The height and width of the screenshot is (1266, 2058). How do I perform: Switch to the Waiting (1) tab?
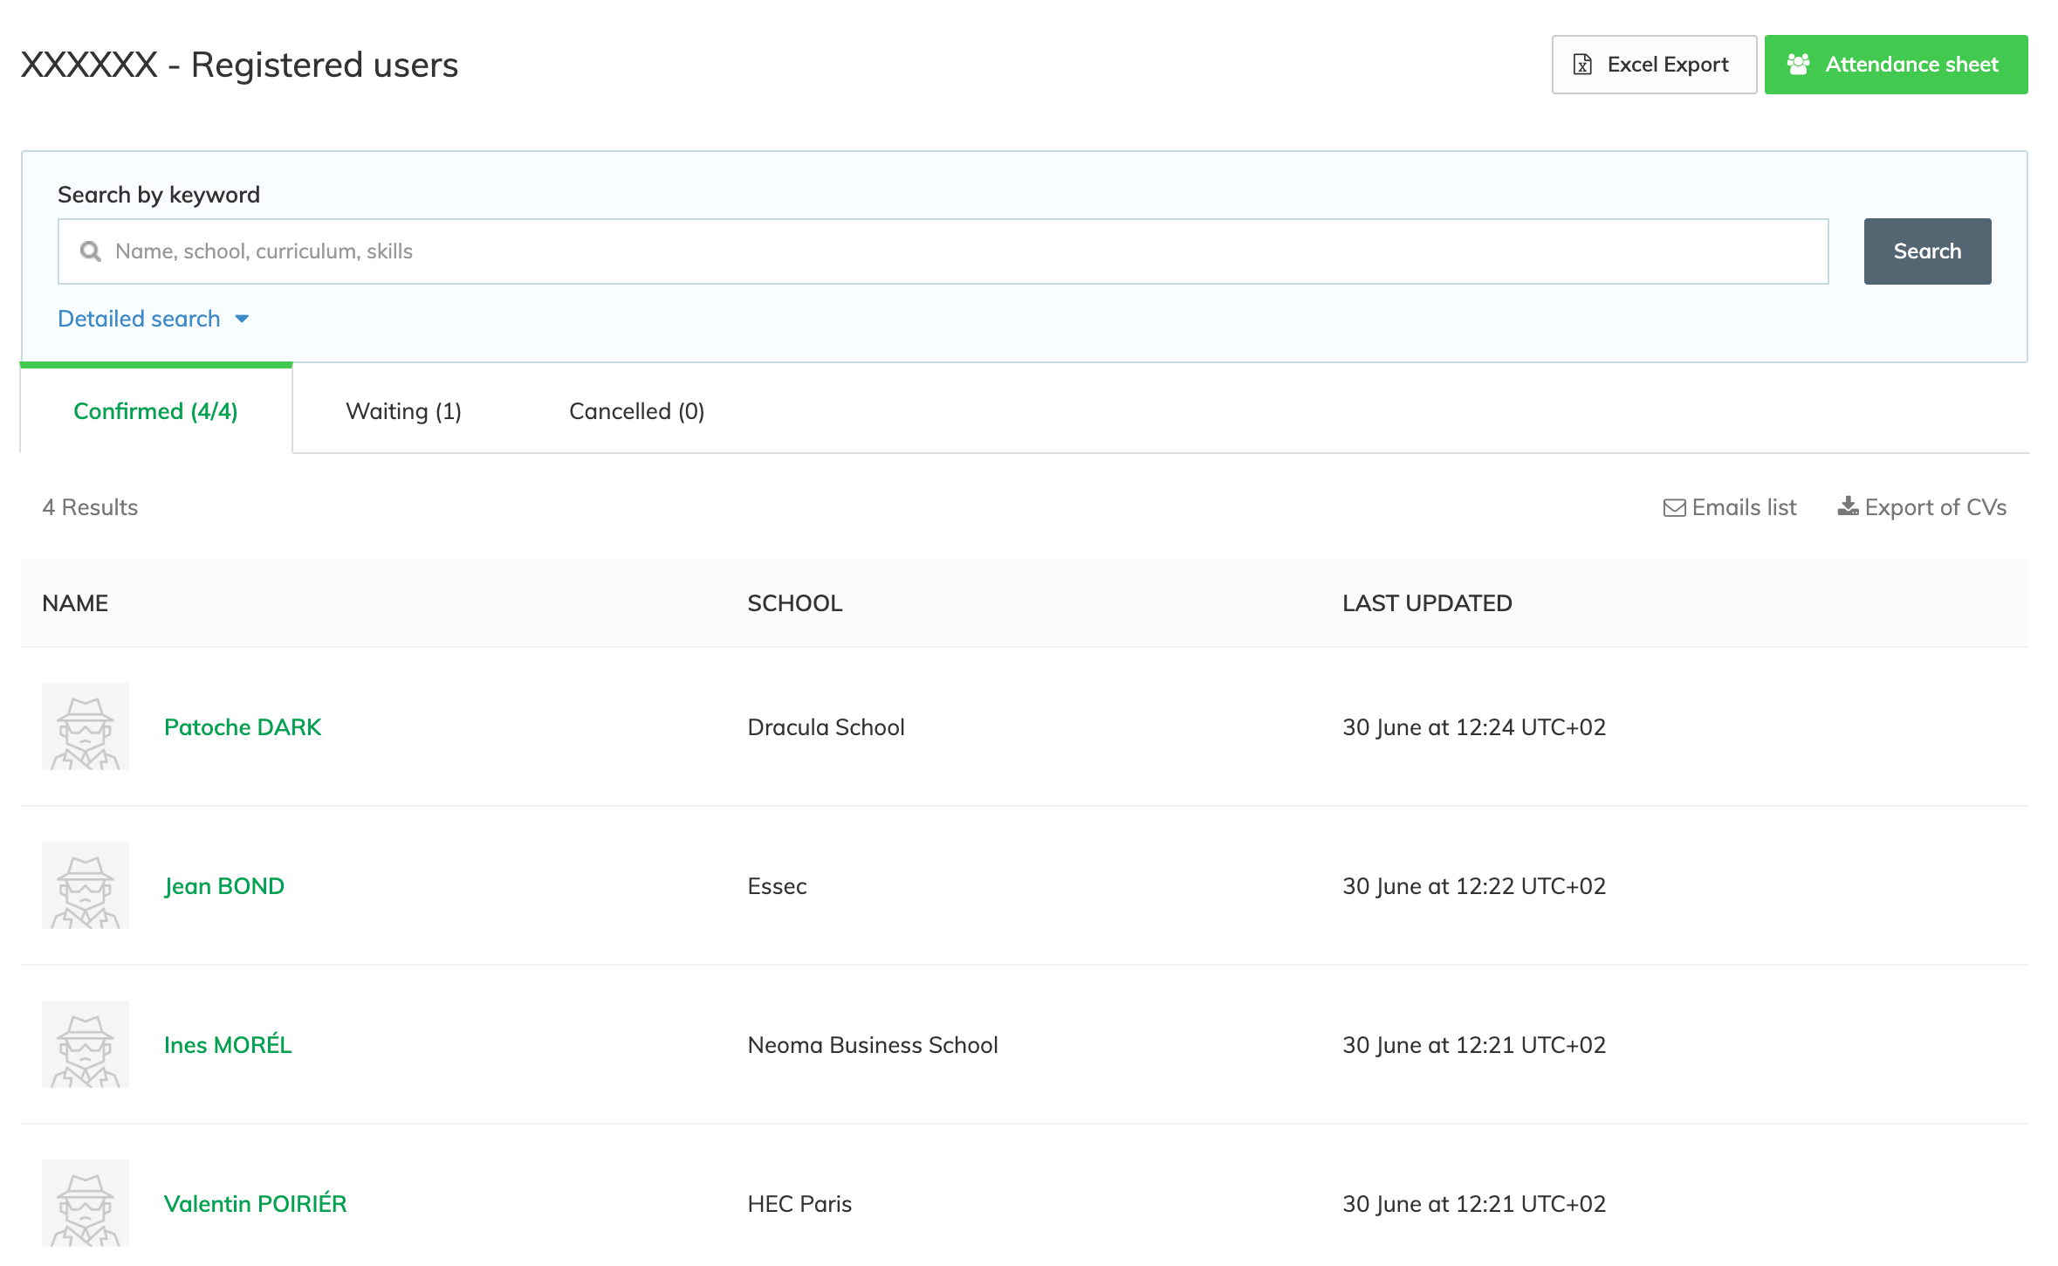(x=403, y=411)
